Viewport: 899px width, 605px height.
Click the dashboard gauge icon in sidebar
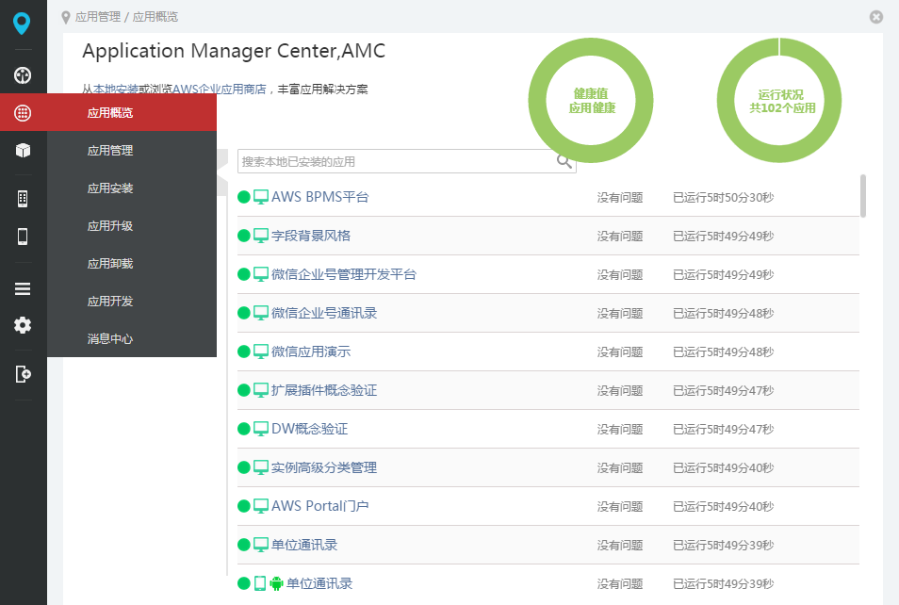[23, 75]
